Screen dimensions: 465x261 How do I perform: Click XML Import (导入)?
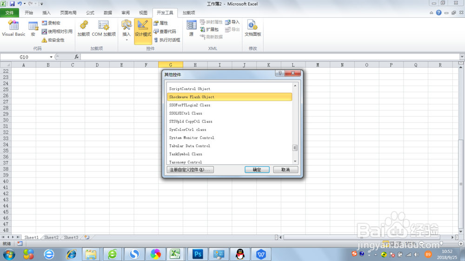(232, 22)
